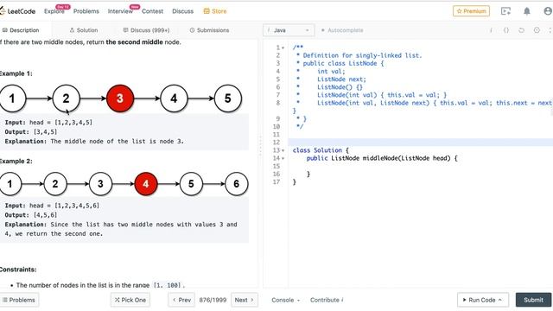Click the red node 4 in Example 2 diagram
Screen dimensions: 553x311
click(x=146, y=184)
